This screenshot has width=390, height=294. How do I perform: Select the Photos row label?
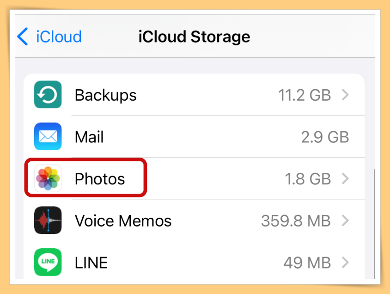[x=100, y=179]
